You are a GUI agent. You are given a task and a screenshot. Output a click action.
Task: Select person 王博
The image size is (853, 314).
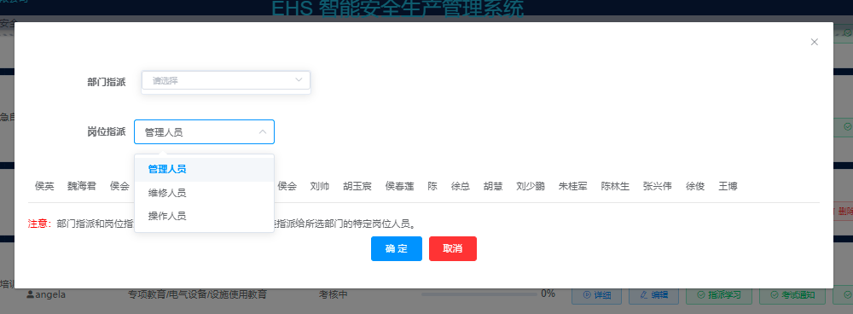[x=728, y=187]
